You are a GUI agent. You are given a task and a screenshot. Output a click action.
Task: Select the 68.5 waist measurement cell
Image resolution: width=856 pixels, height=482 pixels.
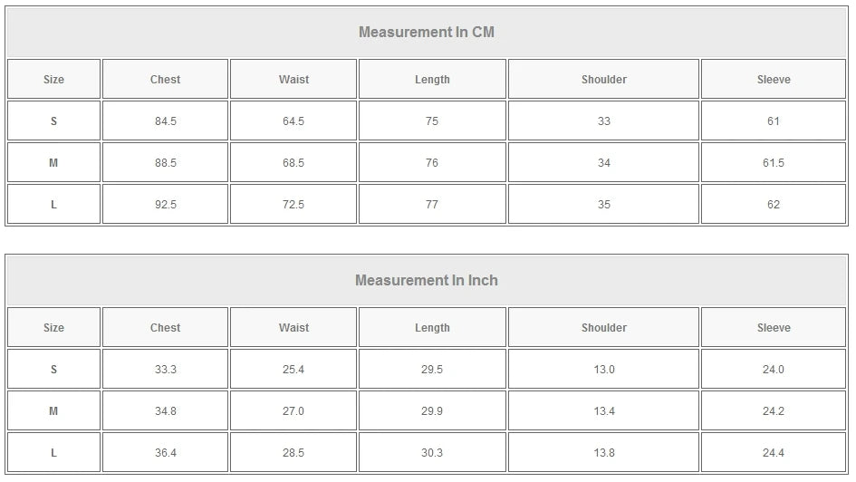pos(293,163)
